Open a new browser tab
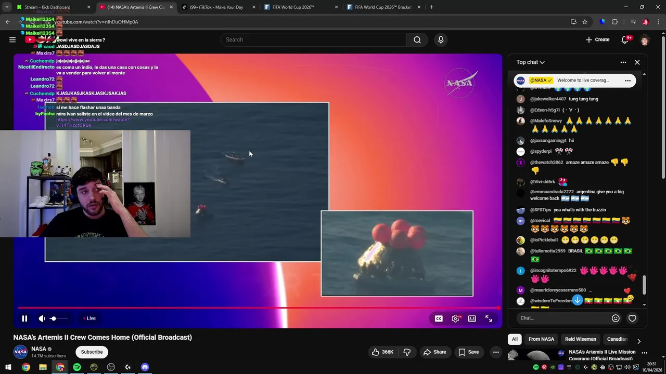This screenshot has width=666, height=374. (431, 7)
